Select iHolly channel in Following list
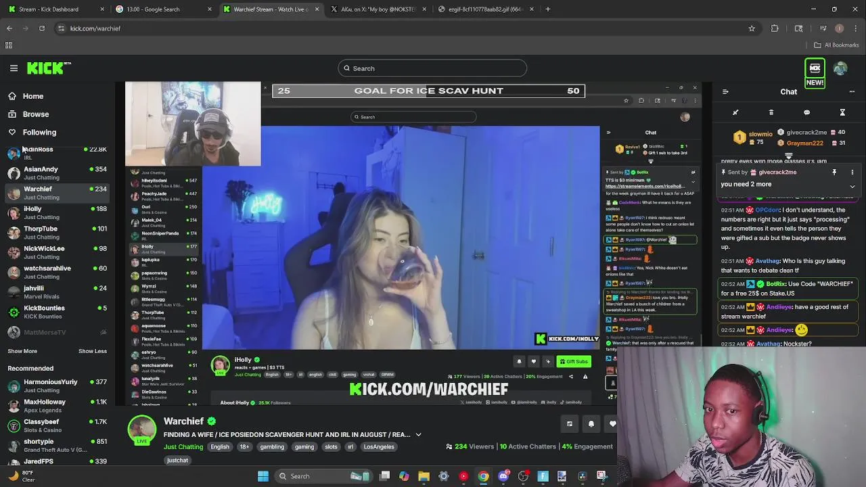Screen dimensions: 866x487 tap(57, 212)
